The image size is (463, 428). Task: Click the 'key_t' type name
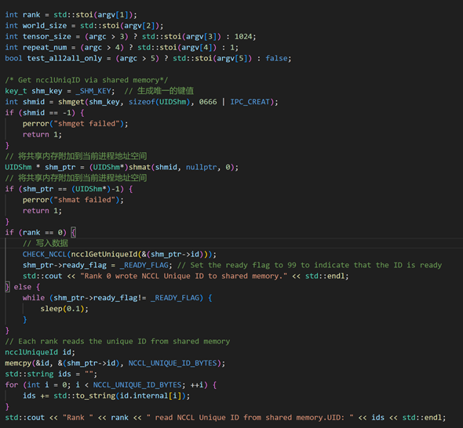pos(16,91)
